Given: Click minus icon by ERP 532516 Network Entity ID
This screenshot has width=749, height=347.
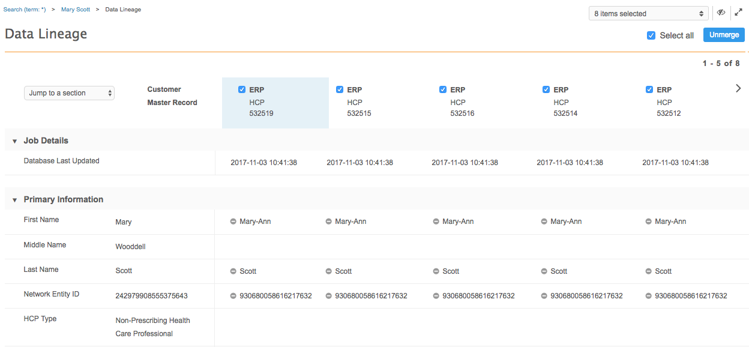Looking at the screenshot, I should [x=436, y=296].
